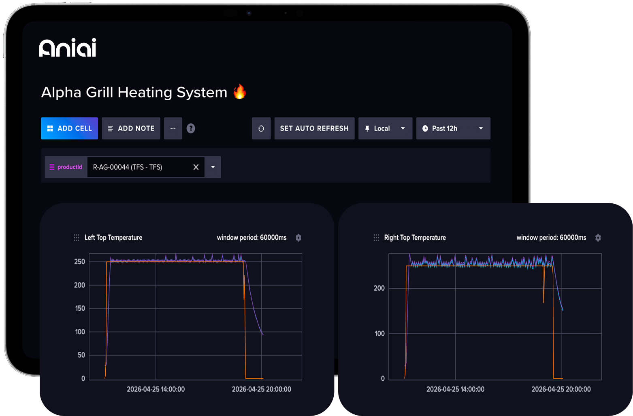This screenshot has height=416, width=633.
Task: Click the Left Top Temperature title
Action: click(x=113, y=238)
